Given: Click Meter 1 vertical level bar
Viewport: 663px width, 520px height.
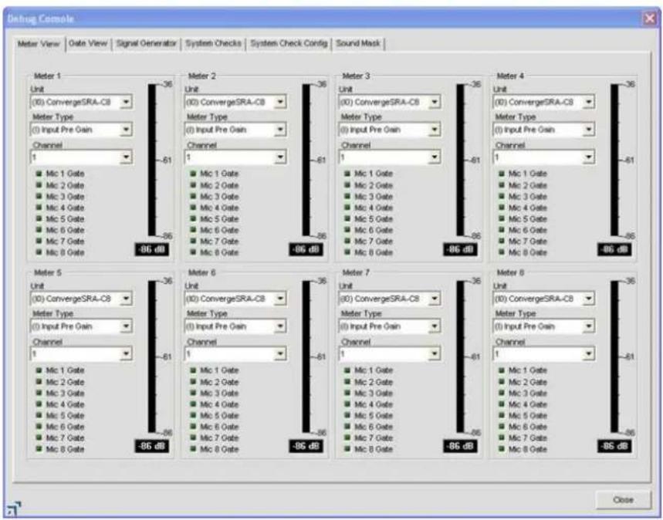Looking at the screenshot, I should point(152,160).
